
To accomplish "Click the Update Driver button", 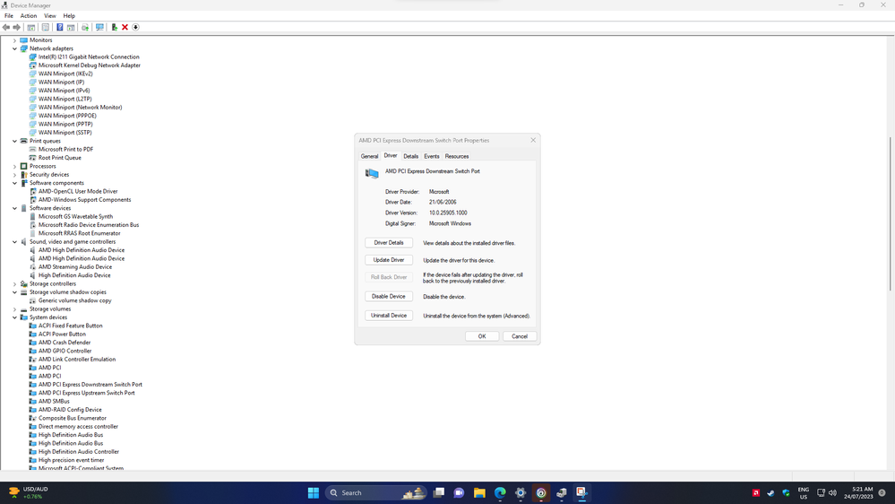I will [x=389, y=260].
